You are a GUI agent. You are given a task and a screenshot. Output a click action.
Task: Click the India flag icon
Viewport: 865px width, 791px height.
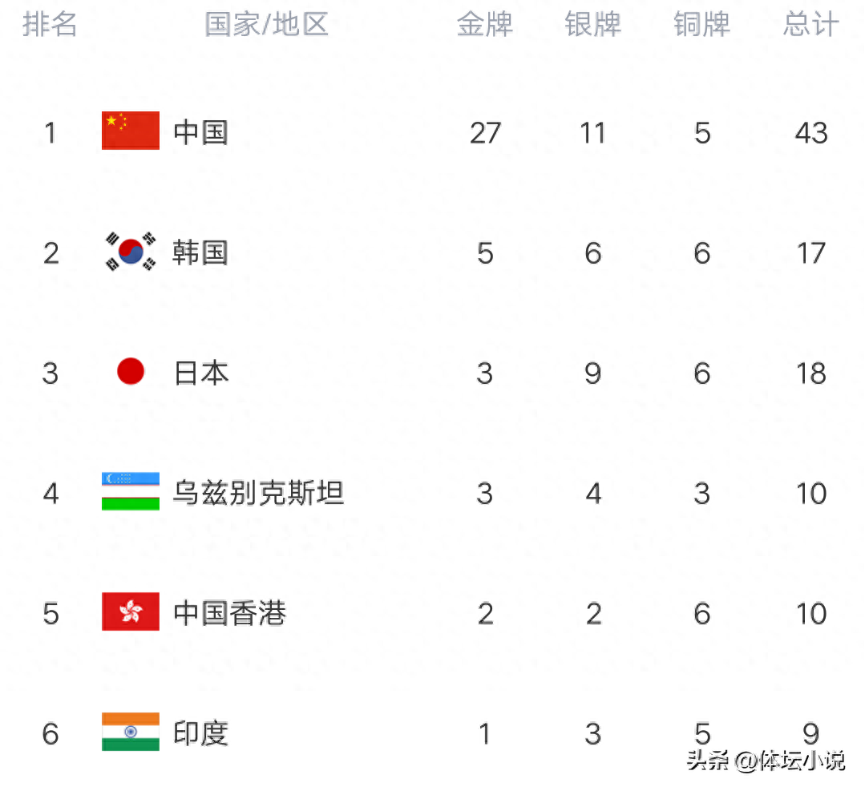(131, 732)
